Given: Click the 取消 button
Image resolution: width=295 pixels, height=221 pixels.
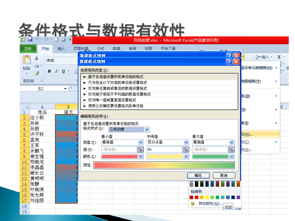Looking at the screenshot, I should click(x=224, y=175).
